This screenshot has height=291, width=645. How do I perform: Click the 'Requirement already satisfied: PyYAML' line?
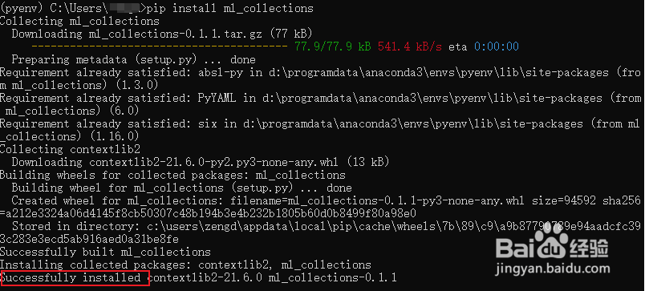(321, 104)
